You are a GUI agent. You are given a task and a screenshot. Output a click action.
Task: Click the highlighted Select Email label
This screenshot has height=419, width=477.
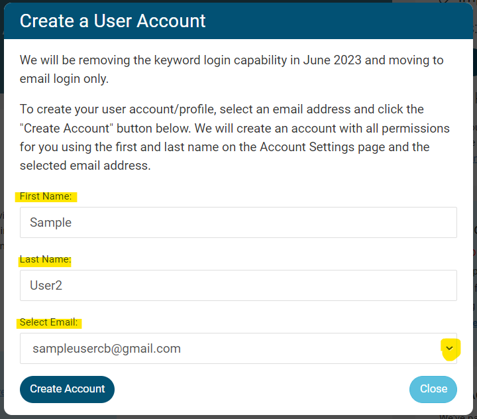click(x=49, y=323)
